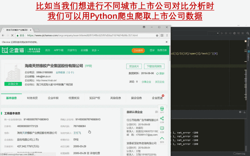Click the 免费注册 register link
The height and width of the screenshot is (156, 250).
[x=162, y=50]
